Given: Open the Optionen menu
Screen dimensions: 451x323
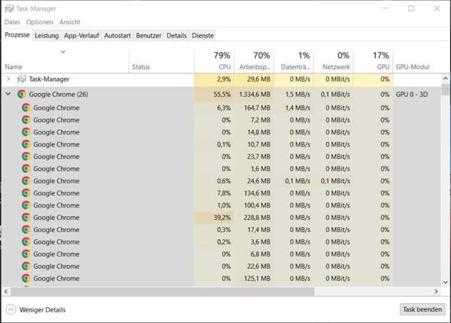Looking at the screenshot, I should point(40,22).
